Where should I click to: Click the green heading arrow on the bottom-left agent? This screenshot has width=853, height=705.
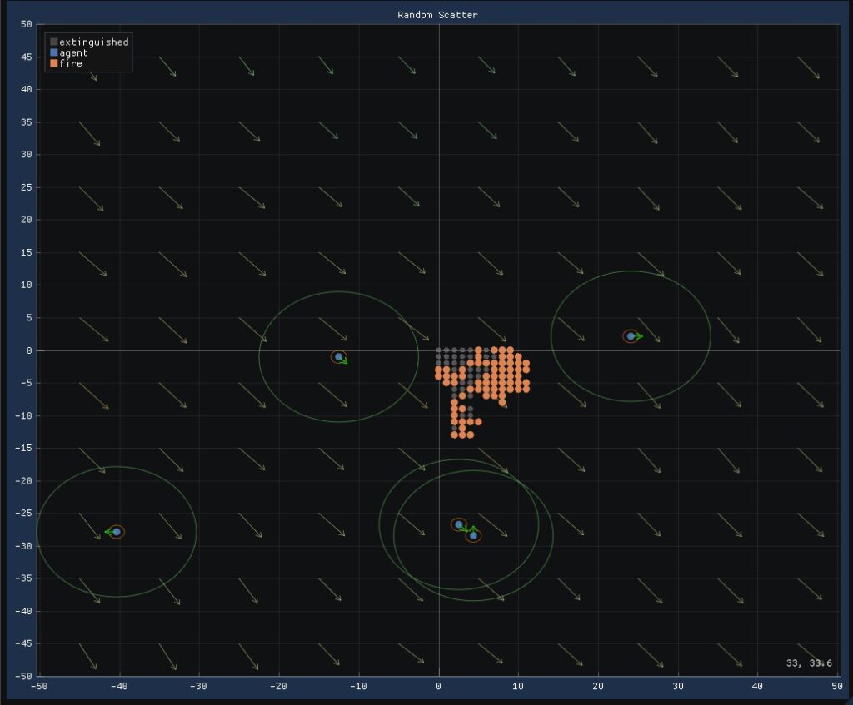pyautogui.click(x=107, y=532)
